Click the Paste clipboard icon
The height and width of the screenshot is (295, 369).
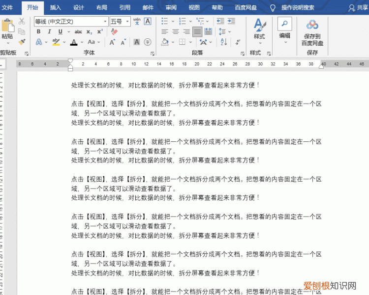[7, 26]
